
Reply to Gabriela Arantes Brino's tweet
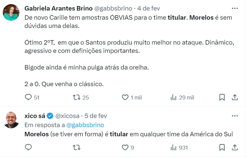tap(29, 97)
